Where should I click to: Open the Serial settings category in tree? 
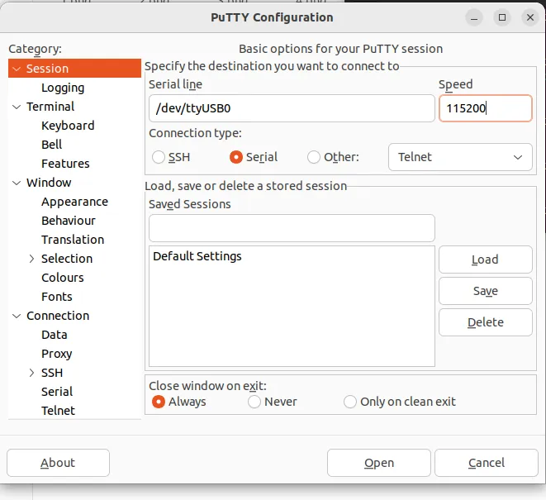pyautogui.click(x=57, y=392)
